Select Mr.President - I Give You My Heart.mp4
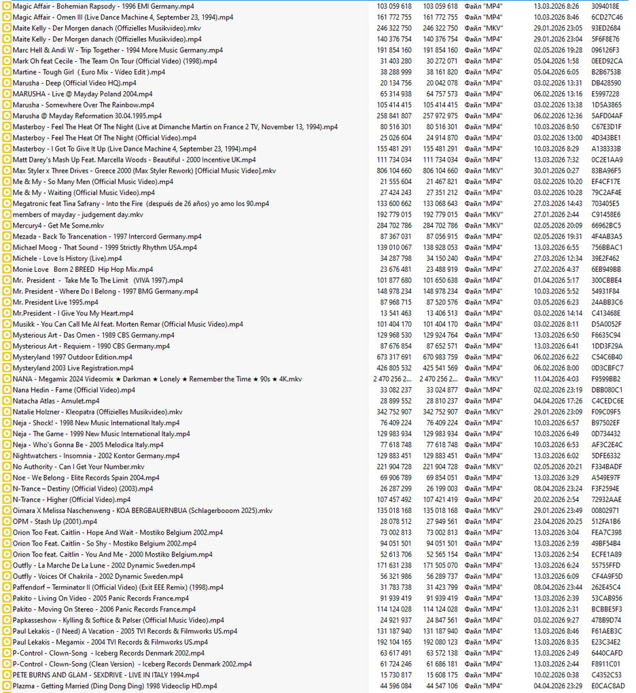Viewport: 636px width, 693px height. click(73, 313)
